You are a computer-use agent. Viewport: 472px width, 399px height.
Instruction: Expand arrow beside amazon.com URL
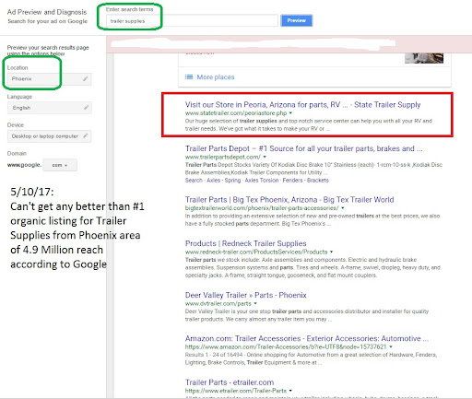coord(391,346)
